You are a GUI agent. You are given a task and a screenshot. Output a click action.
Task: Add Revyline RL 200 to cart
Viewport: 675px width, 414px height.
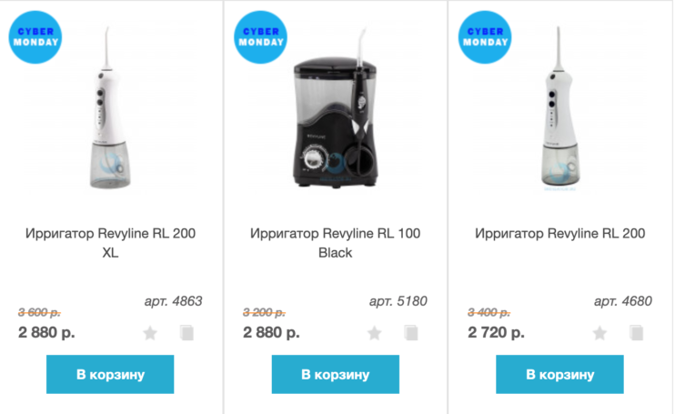[x=559, y=374]
